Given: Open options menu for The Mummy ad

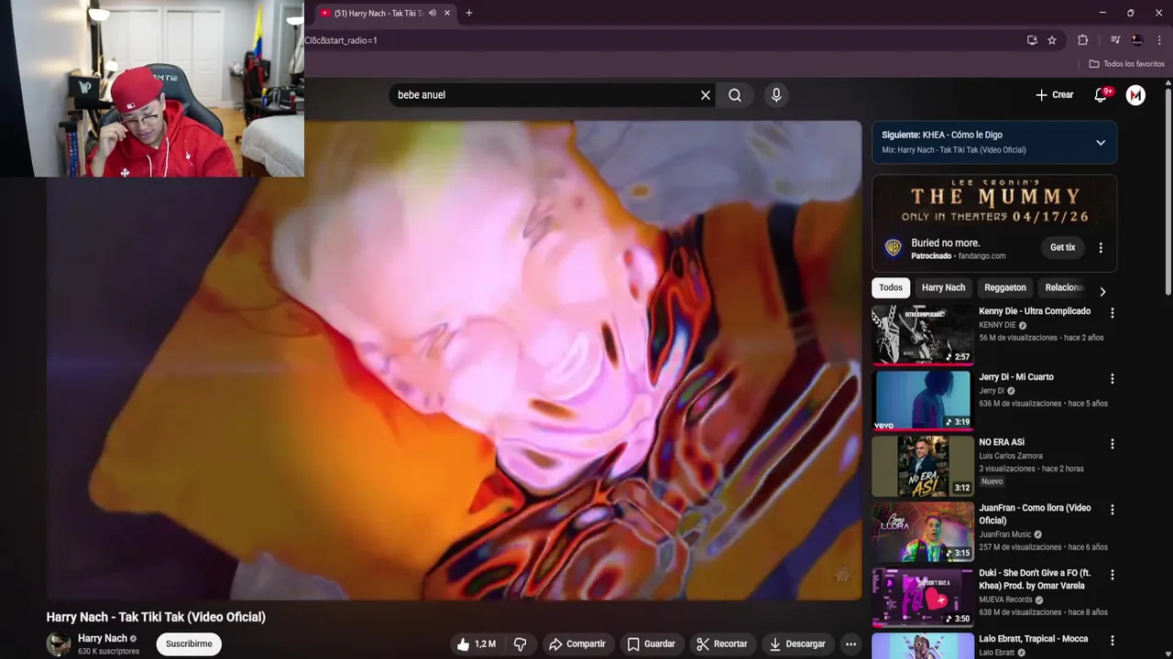Looking at the screenshot, I should click(x=1101, y=248).
